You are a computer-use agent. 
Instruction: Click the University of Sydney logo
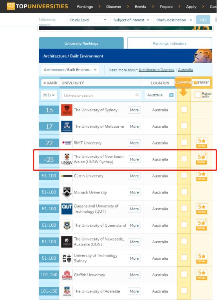[x=67, y=110]
